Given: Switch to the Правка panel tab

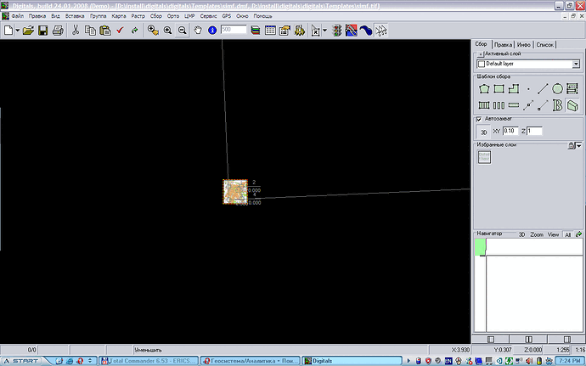Looking at the screenshot, I should tap(503, 45).
